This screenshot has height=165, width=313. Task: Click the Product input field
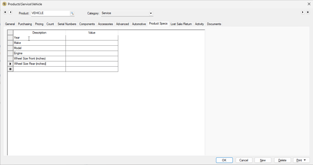[x=50, y=13]
